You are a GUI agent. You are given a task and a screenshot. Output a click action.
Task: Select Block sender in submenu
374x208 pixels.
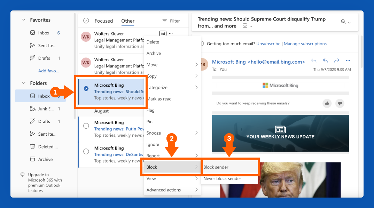(229, 167)
